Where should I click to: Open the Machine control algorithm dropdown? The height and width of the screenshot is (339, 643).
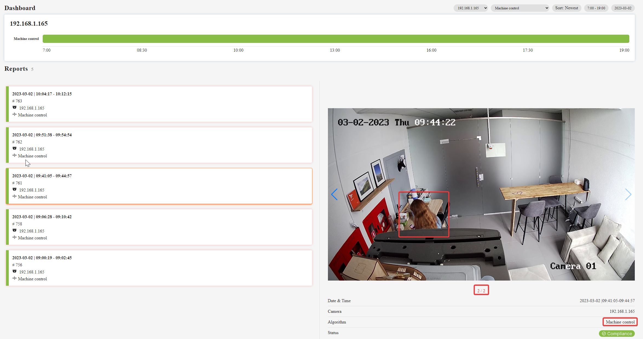tap(520, 8)
